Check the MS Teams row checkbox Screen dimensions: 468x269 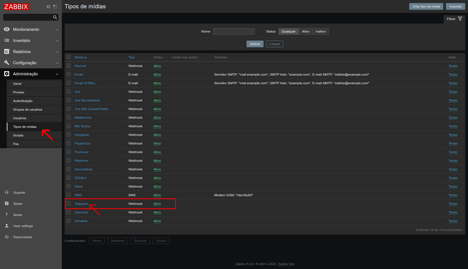coord(69,126)
